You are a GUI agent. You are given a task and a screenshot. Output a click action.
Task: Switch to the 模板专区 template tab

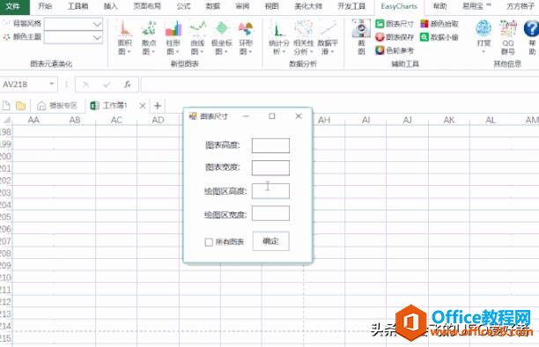click(x=57, y=106)
